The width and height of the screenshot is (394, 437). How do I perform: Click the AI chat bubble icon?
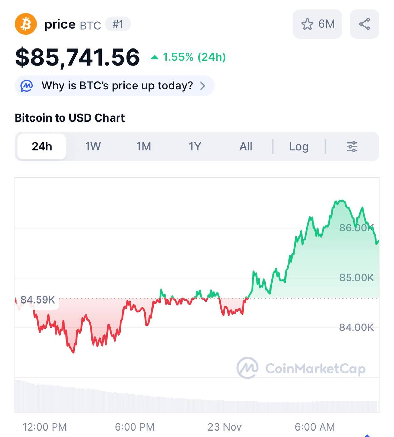27,86
